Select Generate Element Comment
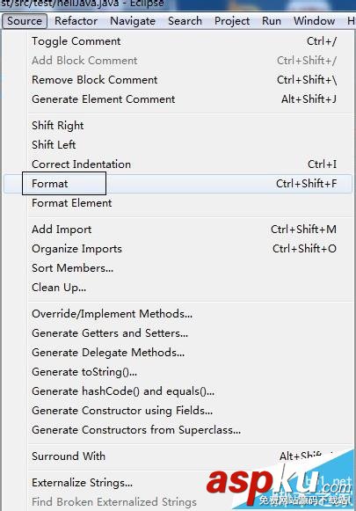Screen dimensions: 356x511 pyautogui.click(x=178, y=99)
